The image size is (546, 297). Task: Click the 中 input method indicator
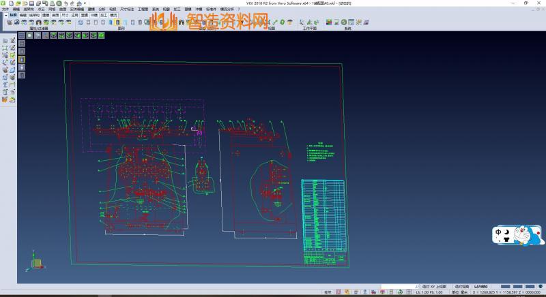coord(498,232)
